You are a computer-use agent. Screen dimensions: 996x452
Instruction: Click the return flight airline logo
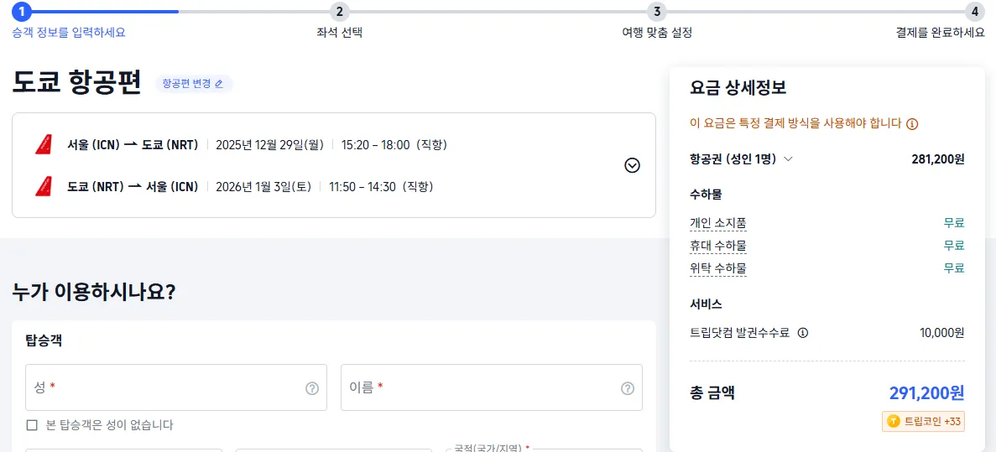[44, 186]
